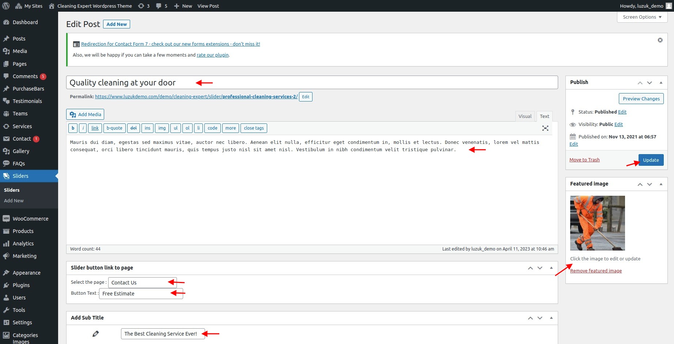Collapse the Featured image panel toggle
674x344 pixels.
[661, 184]
